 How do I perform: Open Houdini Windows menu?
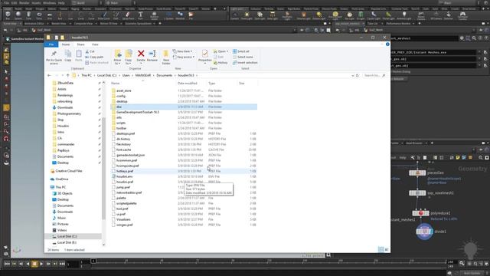(x=49, y=3)
